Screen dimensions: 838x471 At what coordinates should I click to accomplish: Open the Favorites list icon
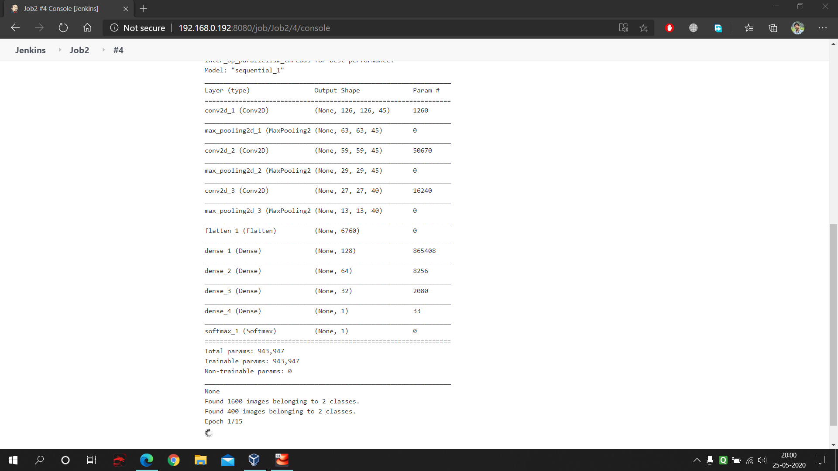pyautogui.click(x=749, y=28)
